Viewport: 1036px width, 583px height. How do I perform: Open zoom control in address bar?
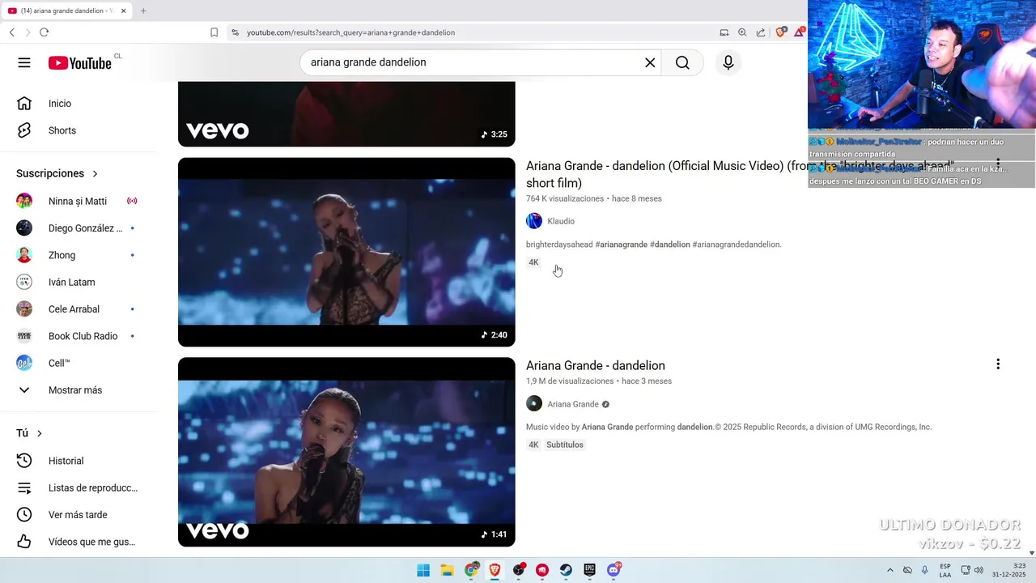click(742, 32)
